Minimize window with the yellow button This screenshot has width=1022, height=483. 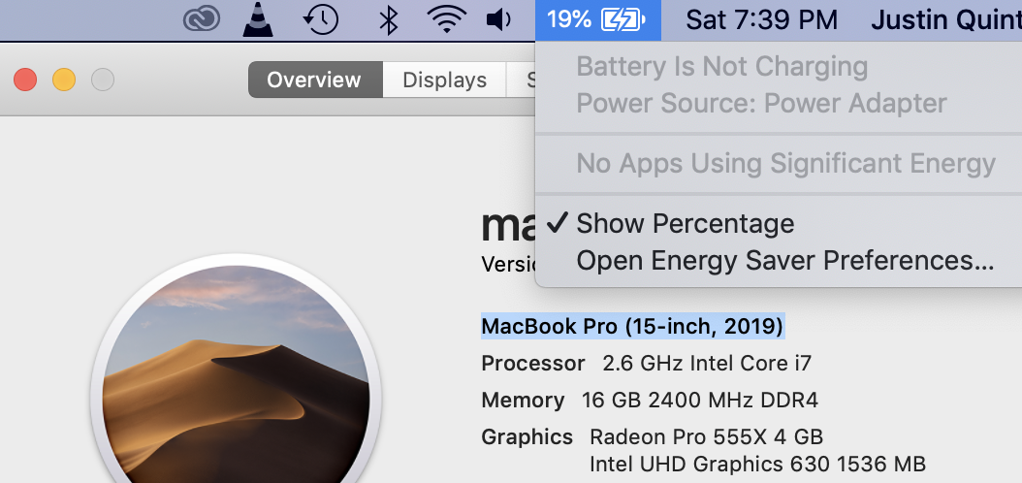pos(64,80)
